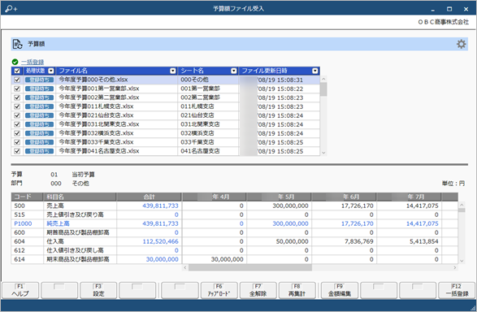Click status badge for 041名古屋支店 row
This screenshot has width=477, height=312.
point(40,151)
